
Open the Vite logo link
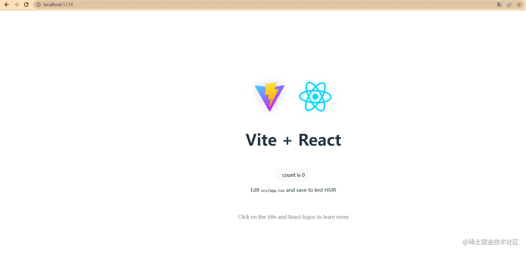pos(270,97)
